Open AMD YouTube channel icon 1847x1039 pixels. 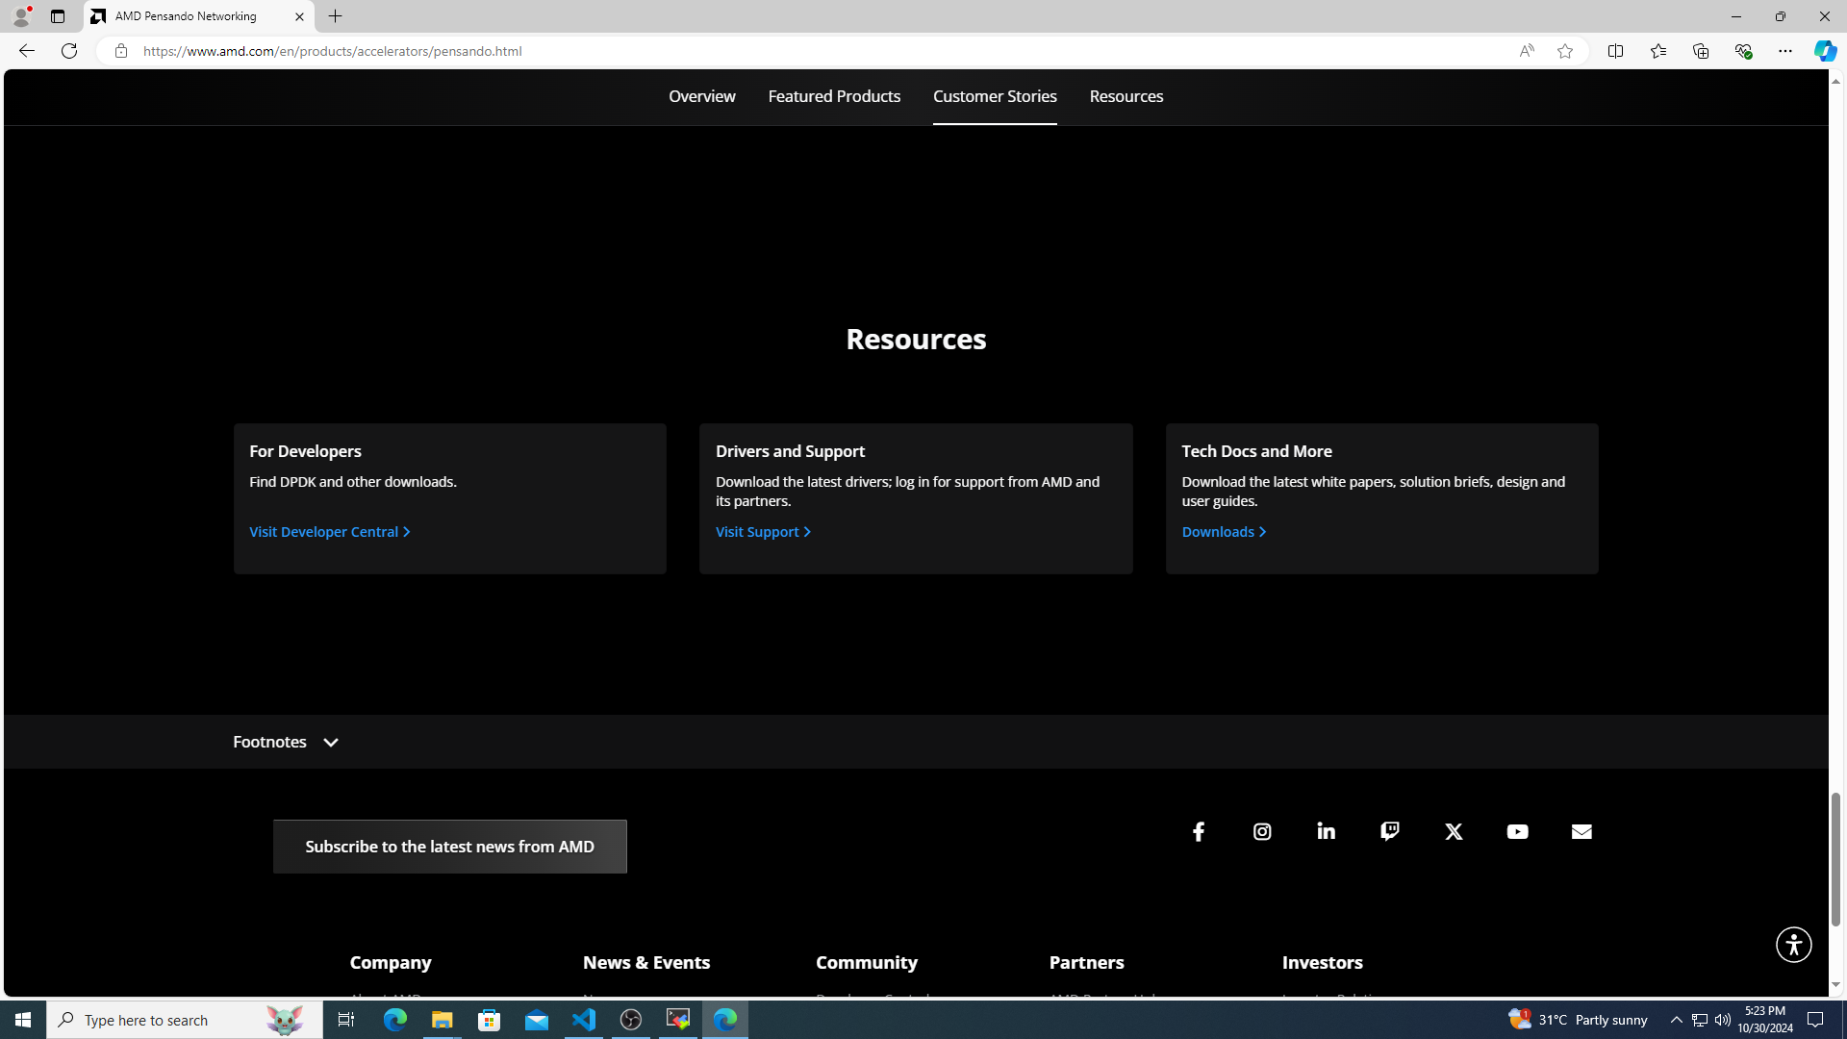(x=1517, y=831)
